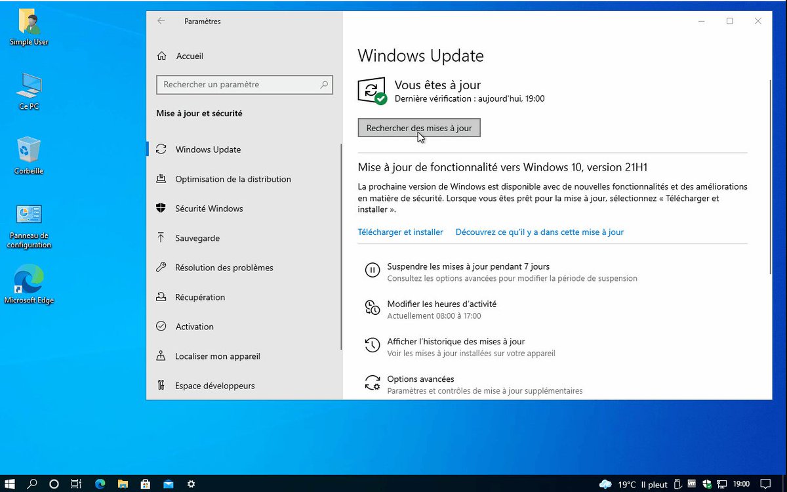The width and height of the screenshot is (787, 492).
Task: Click the clock icon for Modifier les heures d'activité
Action: click(x=372, y=308)
